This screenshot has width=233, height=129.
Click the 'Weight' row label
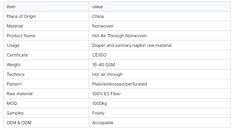pyautogui.click(x=14, y=65)
